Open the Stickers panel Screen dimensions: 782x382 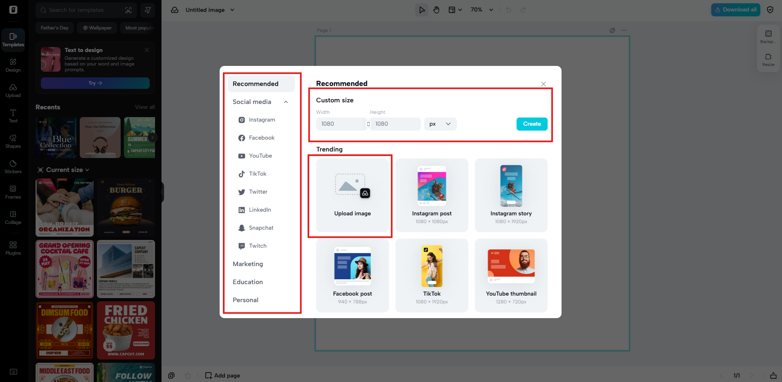pos(13,167)
